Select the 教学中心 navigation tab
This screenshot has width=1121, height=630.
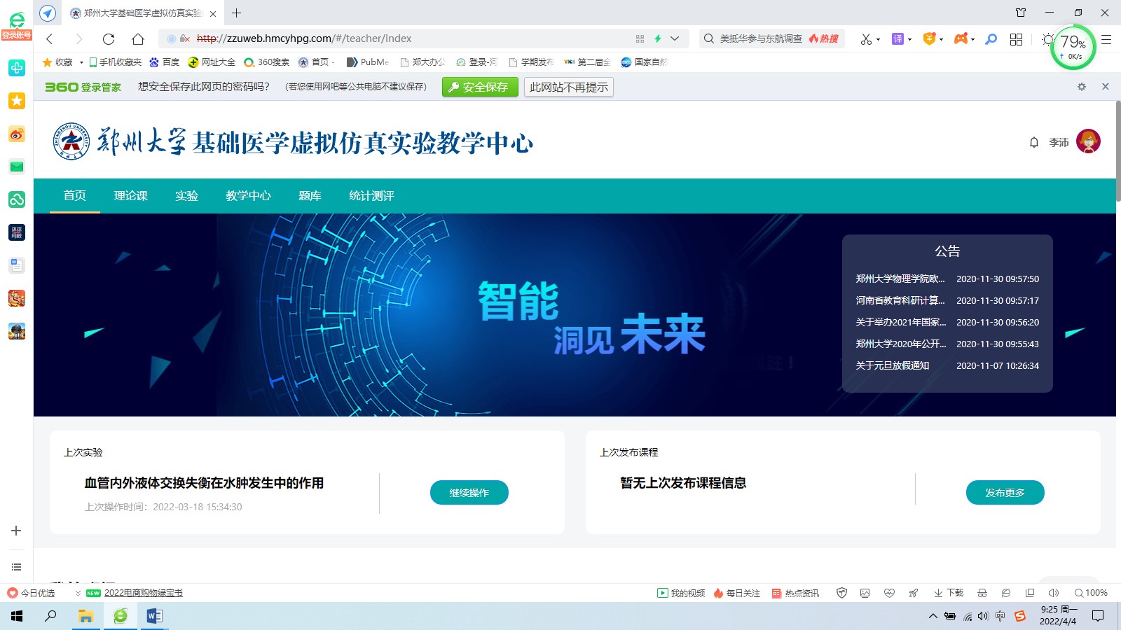[248, 195]
